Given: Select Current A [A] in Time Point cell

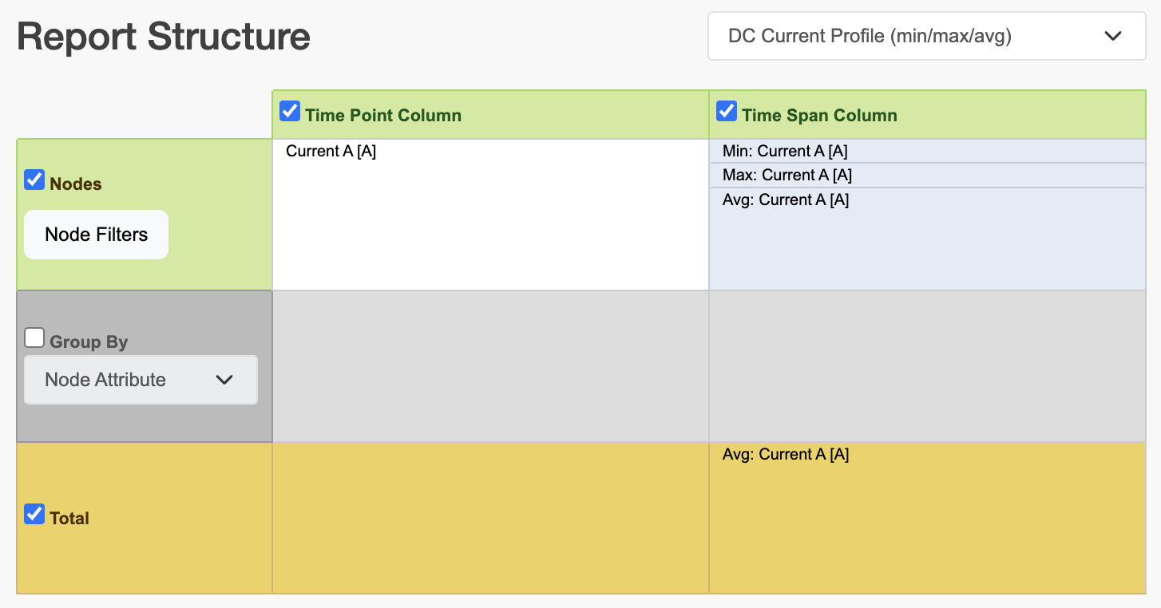Looking at the screenshot, I should (331, 151).
